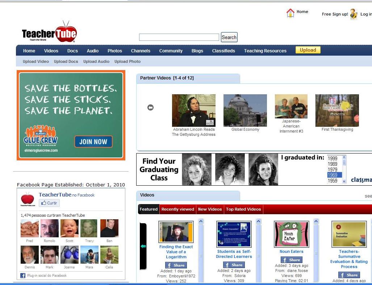Image resolution: width=372 pixels, height=285 pixels.
Task: Switch to the Featured videos tab
Action: 149,209
